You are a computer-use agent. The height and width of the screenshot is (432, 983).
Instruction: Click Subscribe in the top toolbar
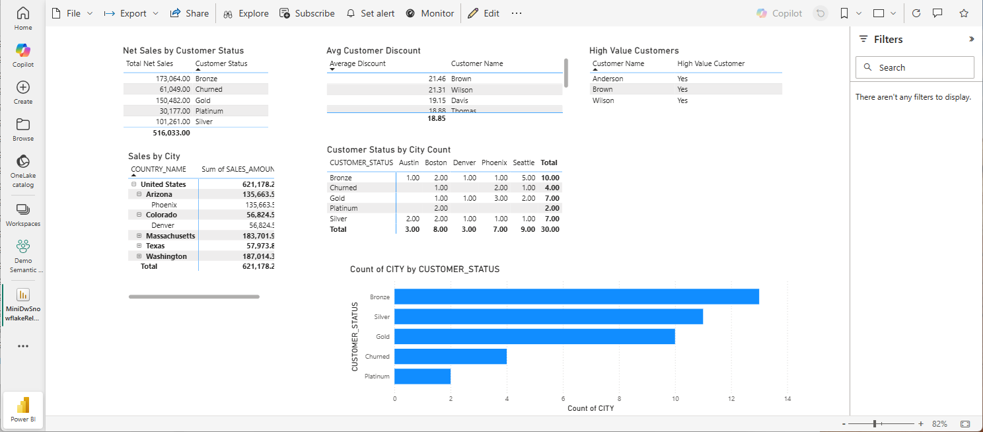point(307,13)
